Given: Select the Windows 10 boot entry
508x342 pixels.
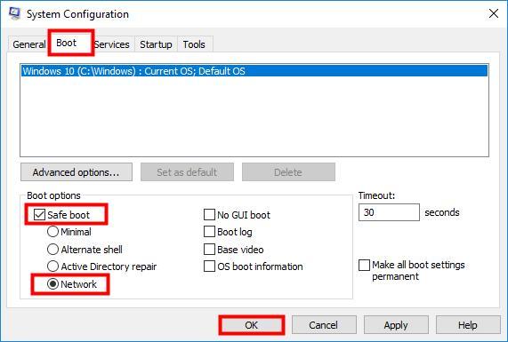Looking at the screenshot, I should (x=254, y=71).
